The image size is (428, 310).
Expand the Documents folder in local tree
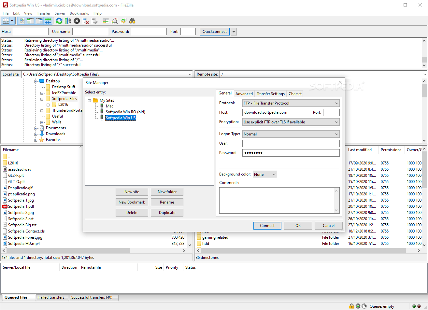click(36, 128)
